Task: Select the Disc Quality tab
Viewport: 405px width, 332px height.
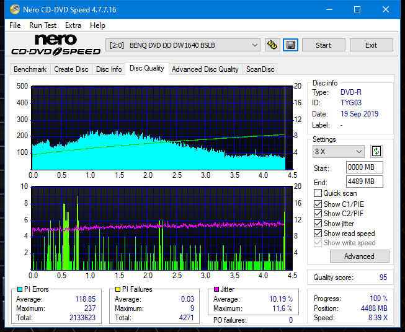Action: (x=147, y=68)
